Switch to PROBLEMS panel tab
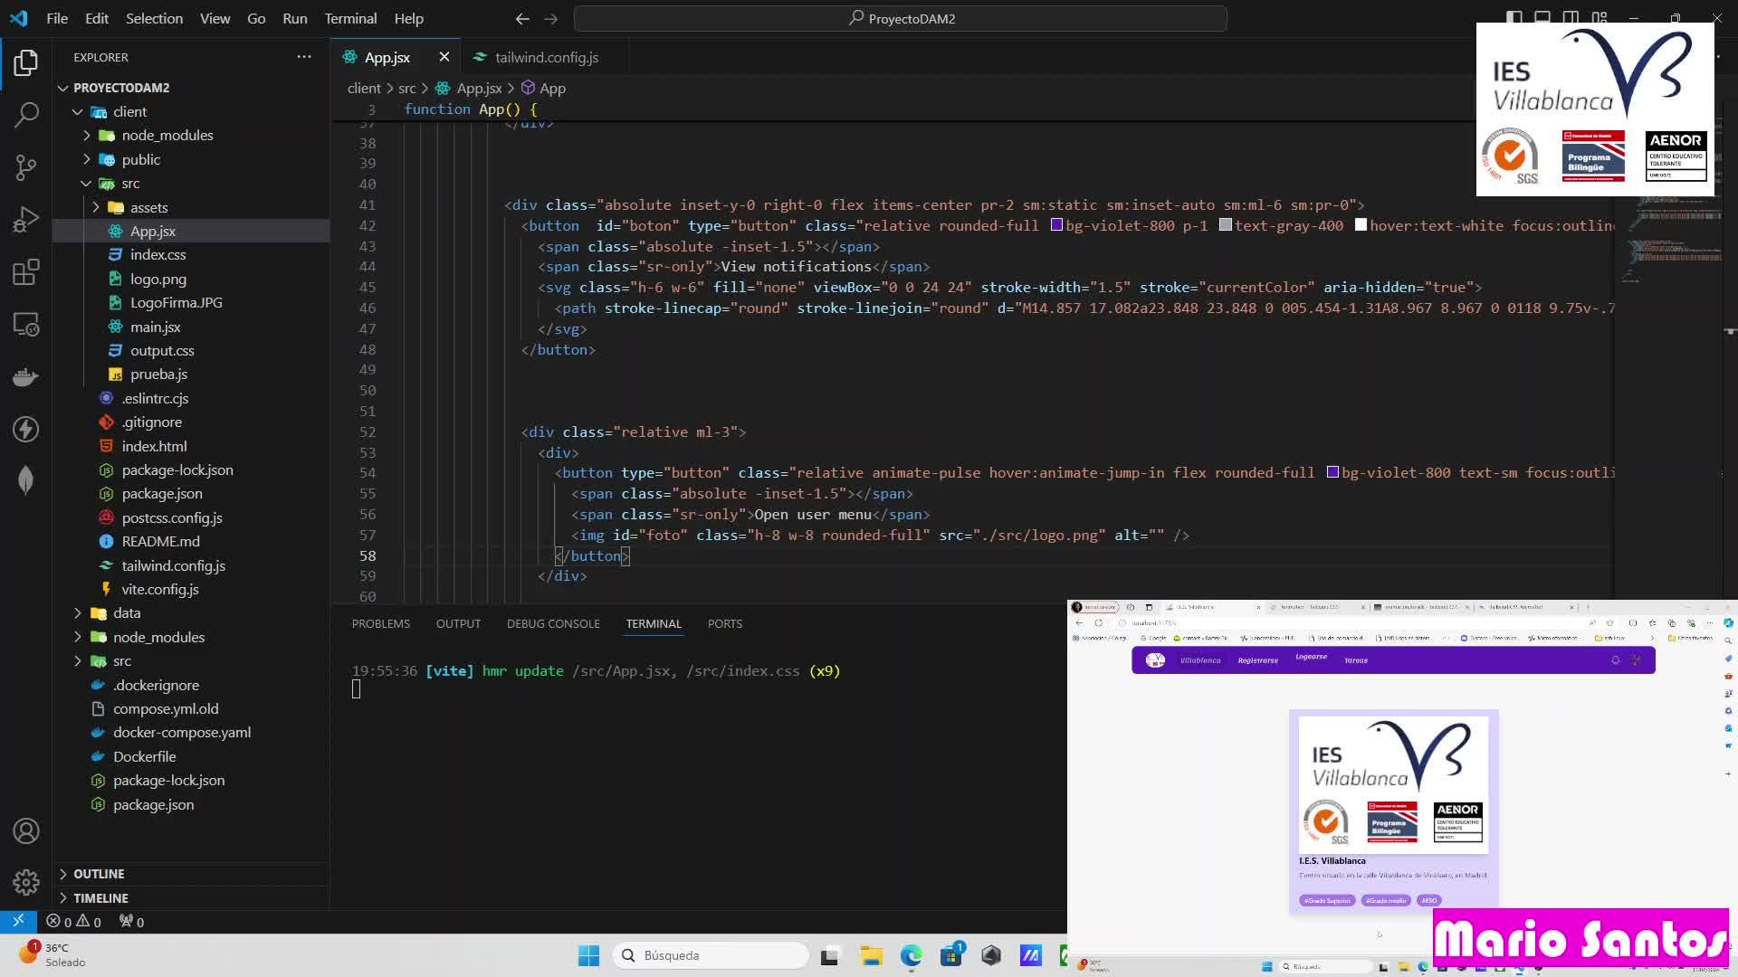This screenshot has height=977, width=1738. click(x=380, y=624)
